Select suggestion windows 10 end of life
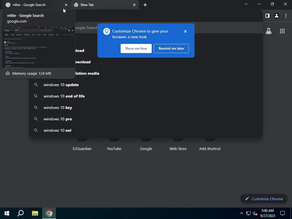 pos(146,96)
